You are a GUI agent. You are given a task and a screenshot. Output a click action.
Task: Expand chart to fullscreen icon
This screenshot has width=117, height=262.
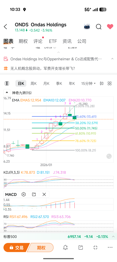pyautogui.click(x=109, y=156)
